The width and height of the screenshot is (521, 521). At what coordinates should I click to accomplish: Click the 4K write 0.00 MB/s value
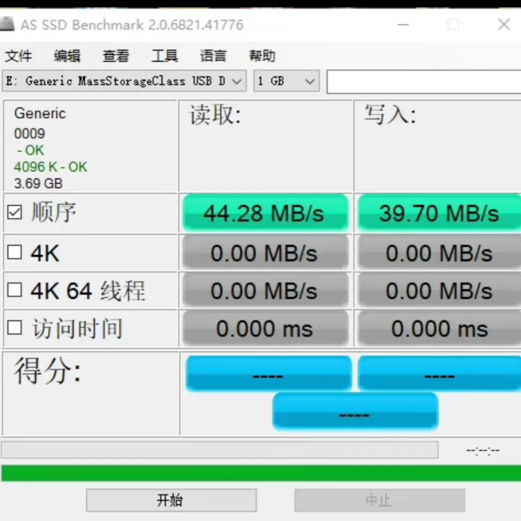click(x=439, y=253)
